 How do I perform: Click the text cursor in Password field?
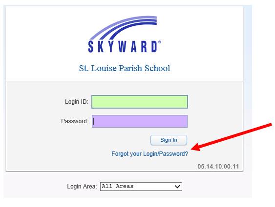point(94,121)
